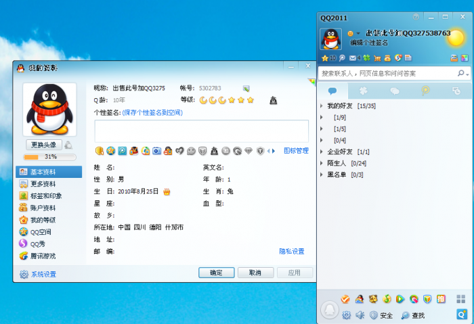
Task: Click 保存个性签名到空间 link
Action: (152, 113)
